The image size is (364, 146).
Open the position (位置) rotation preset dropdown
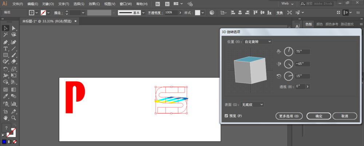pos(257,42)
